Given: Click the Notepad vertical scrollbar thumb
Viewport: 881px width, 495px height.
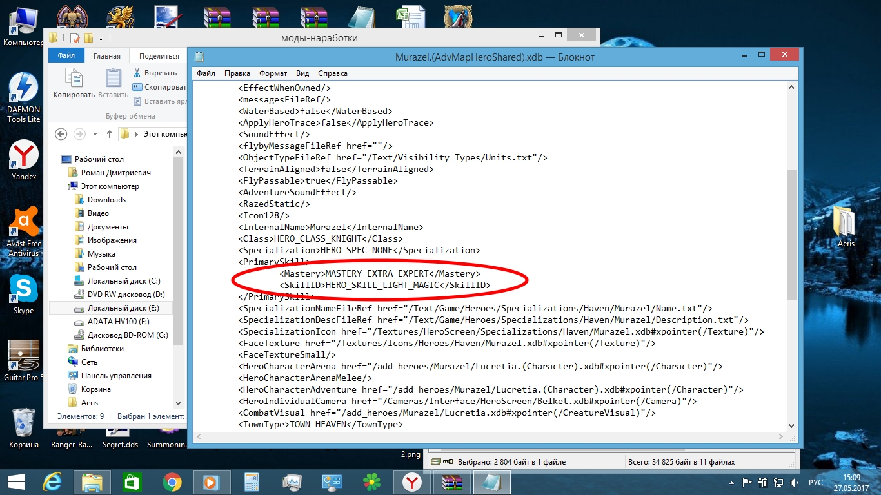Looking at the screenshot, I should click(x=791, y=235).
